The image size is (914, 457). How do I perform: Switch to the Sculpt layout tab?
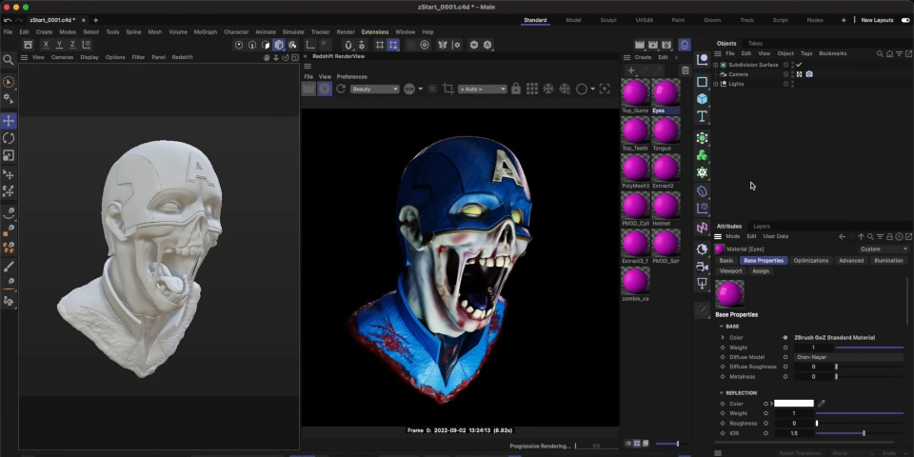(x=608, y=20)
